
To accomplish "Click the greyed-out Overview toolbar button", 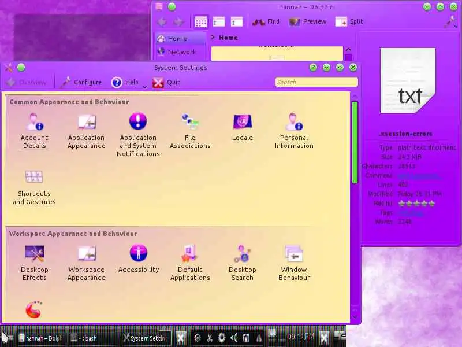I will [26, 82].
